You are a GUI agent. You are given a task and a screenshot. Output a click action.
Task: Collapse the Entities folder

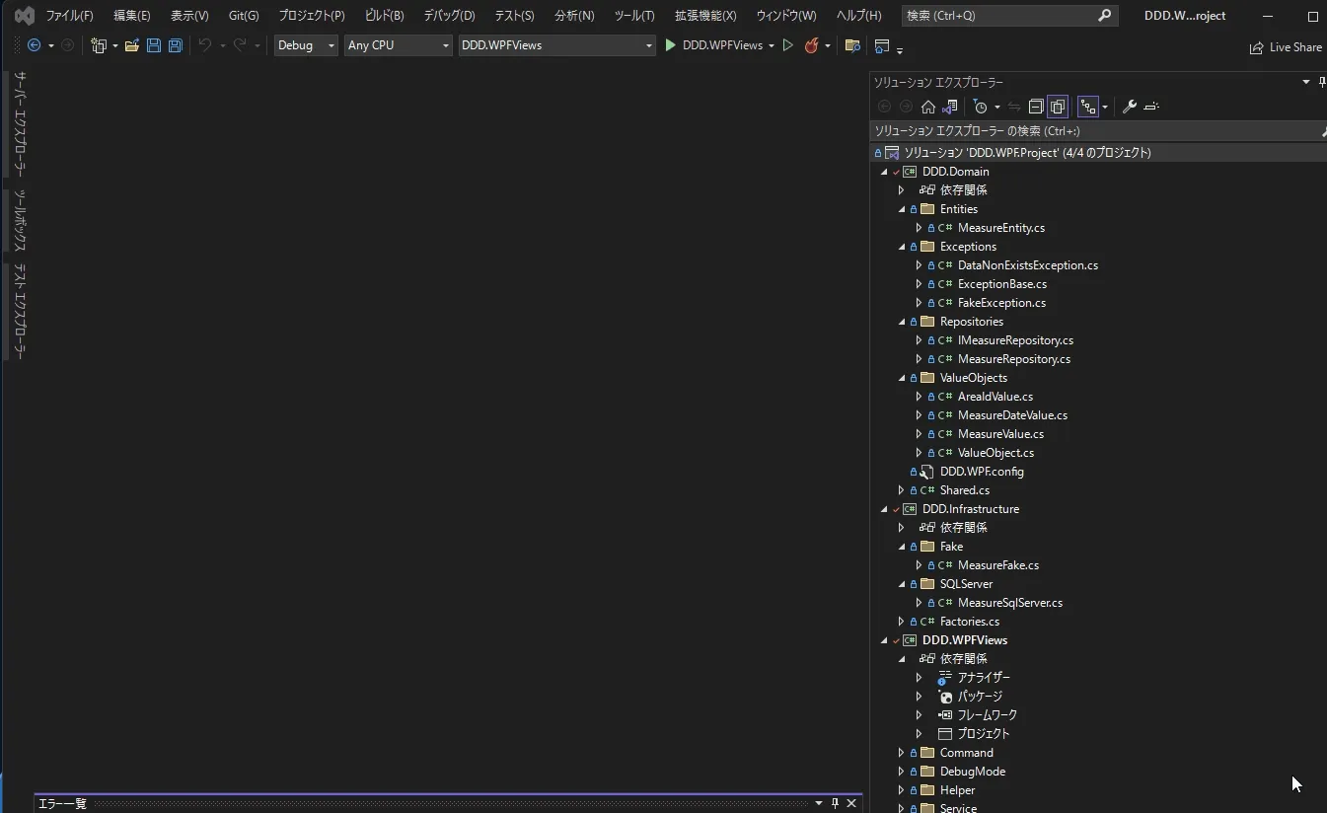(902, 209)
